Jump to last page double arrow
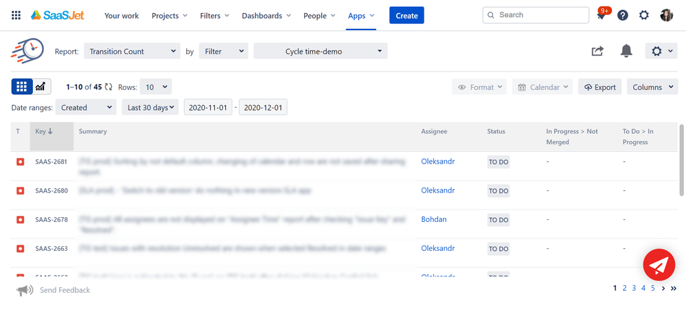Screen dimensions: 686x310 [x=674, y=288]
